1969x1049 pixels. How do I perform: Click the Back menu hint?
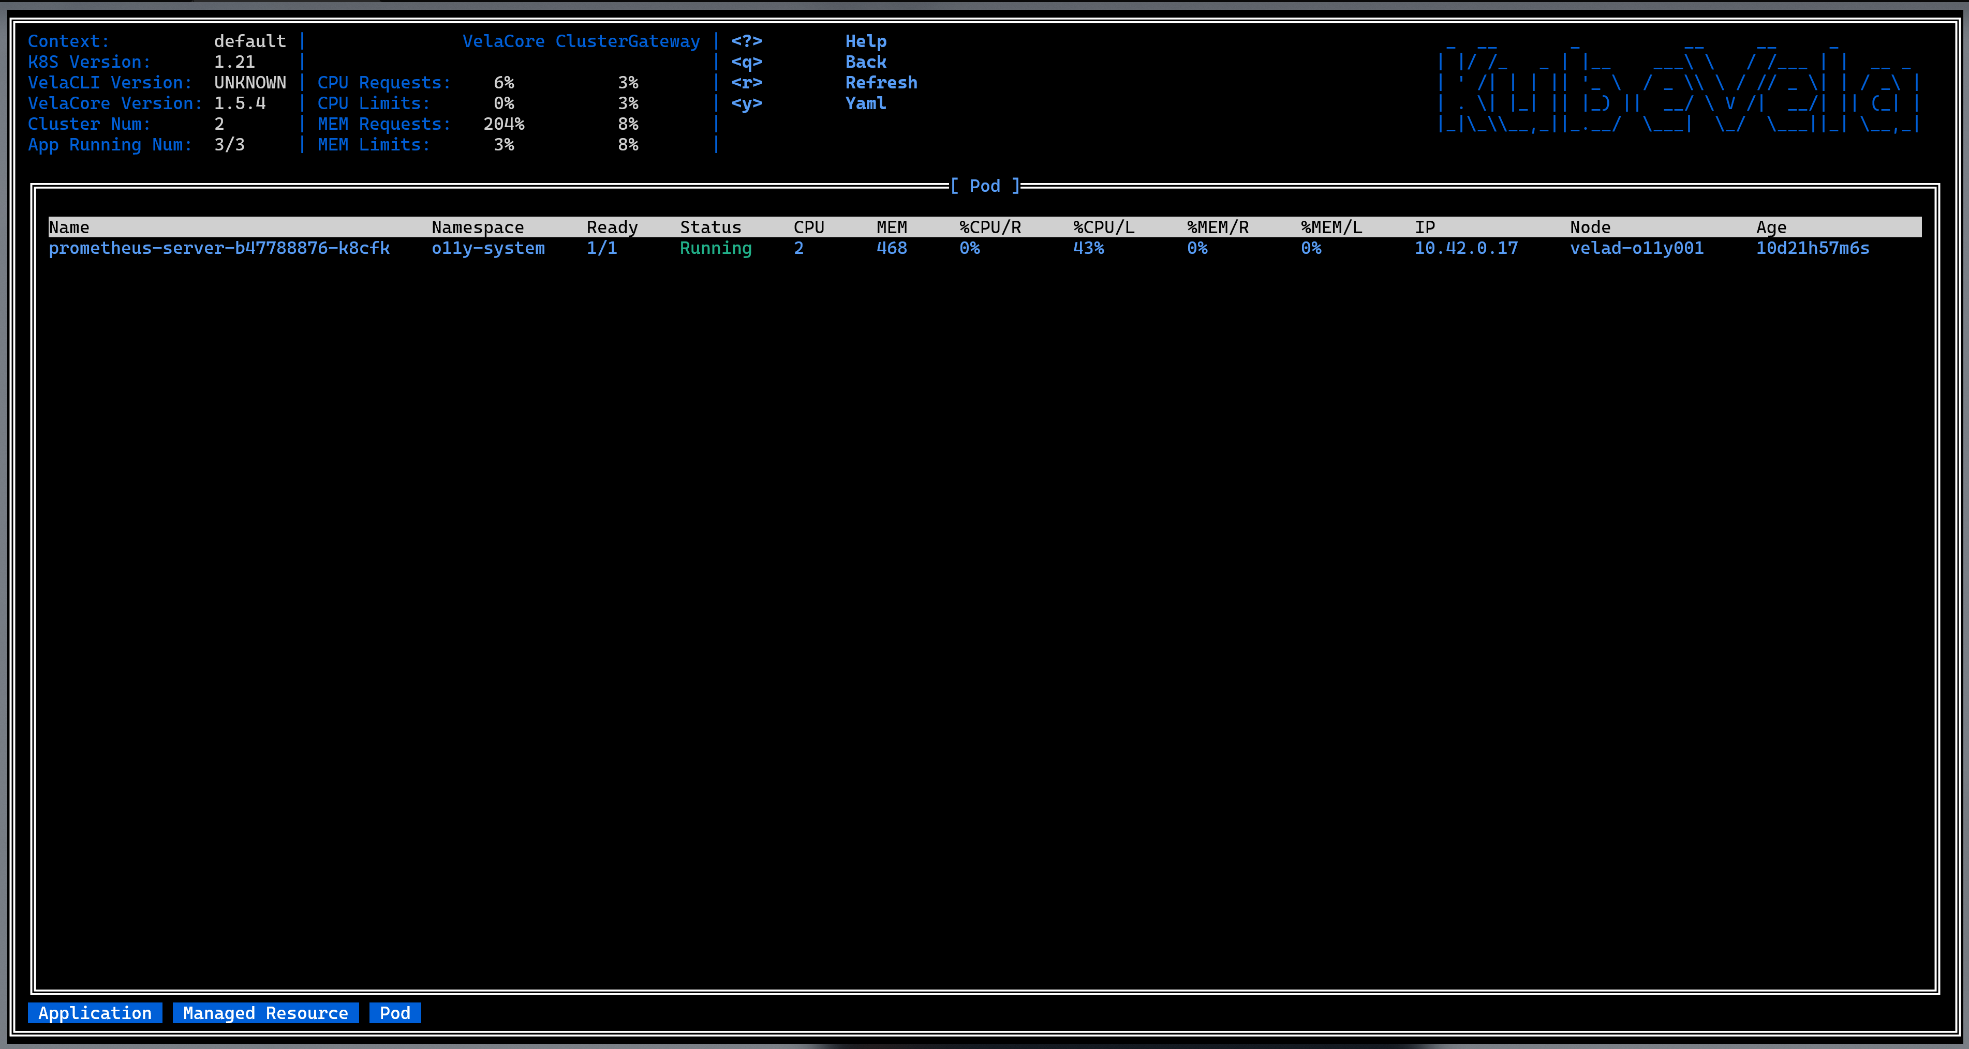coord(865,62)
